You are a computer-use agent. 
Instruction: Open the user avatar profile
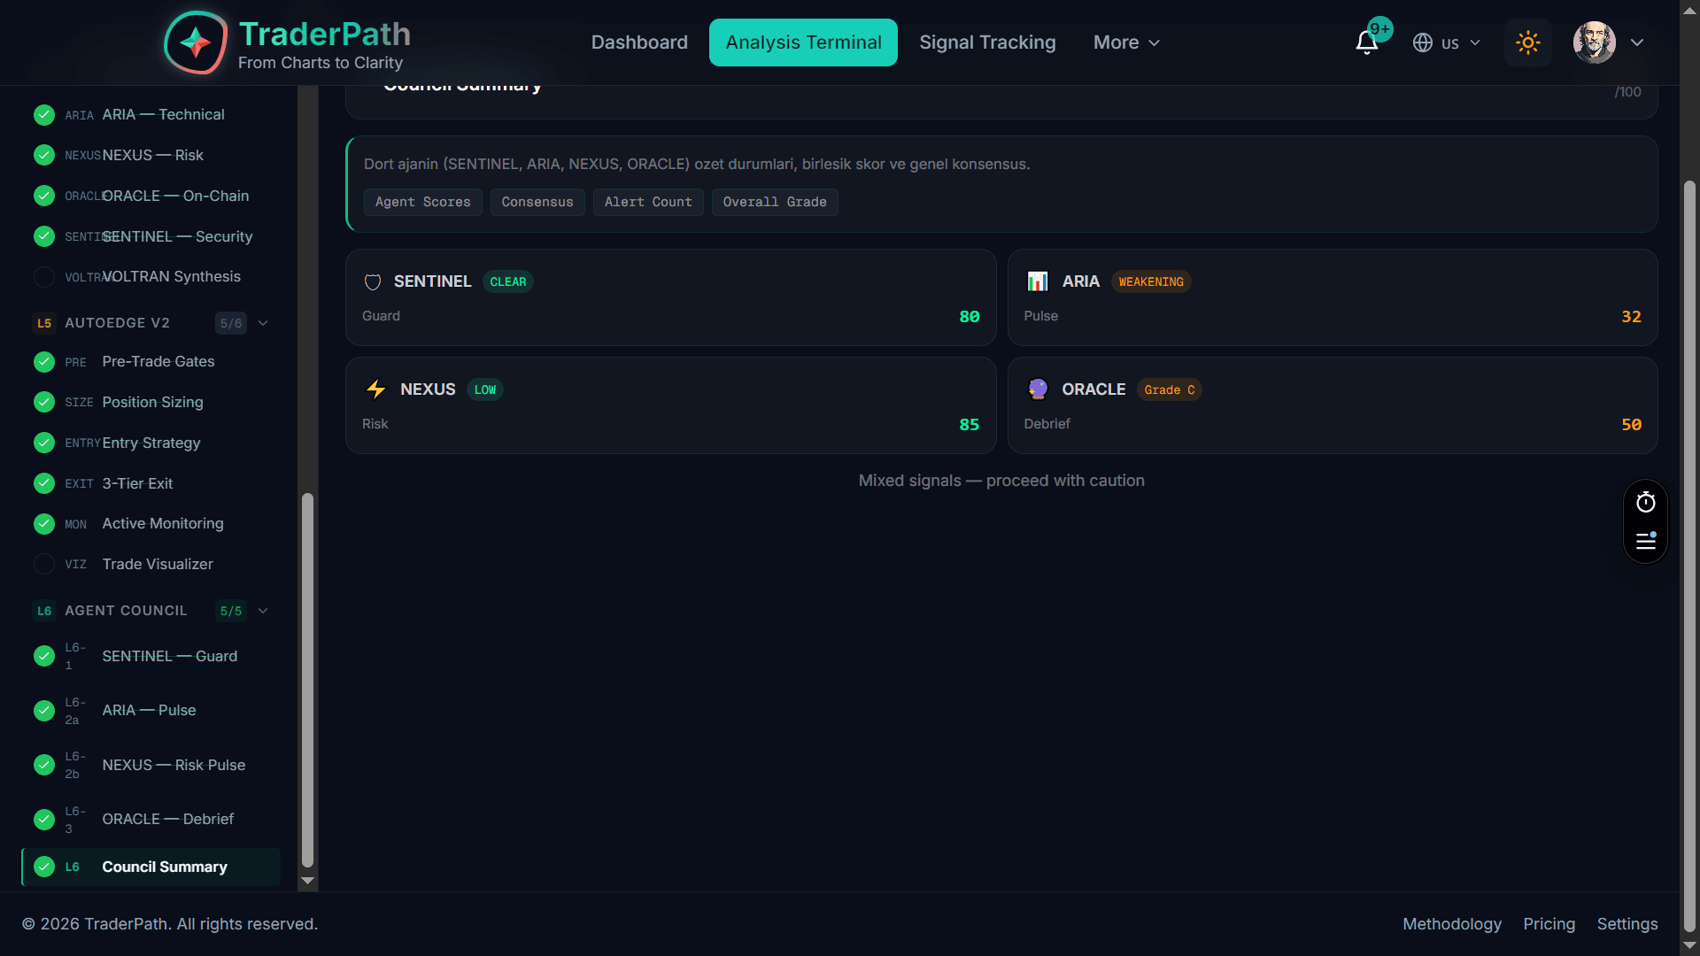(1594, 42)
